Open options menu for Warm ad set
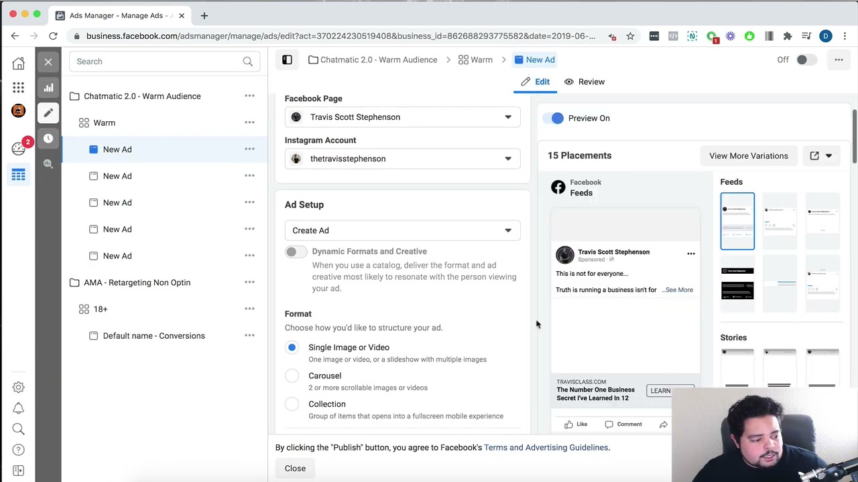Viewport: 858px width, 482px height. click(x=249, y=123)
